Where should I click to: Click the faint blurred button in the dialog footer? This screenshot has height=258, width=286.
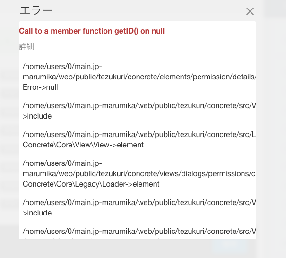[x=230, y=245]
